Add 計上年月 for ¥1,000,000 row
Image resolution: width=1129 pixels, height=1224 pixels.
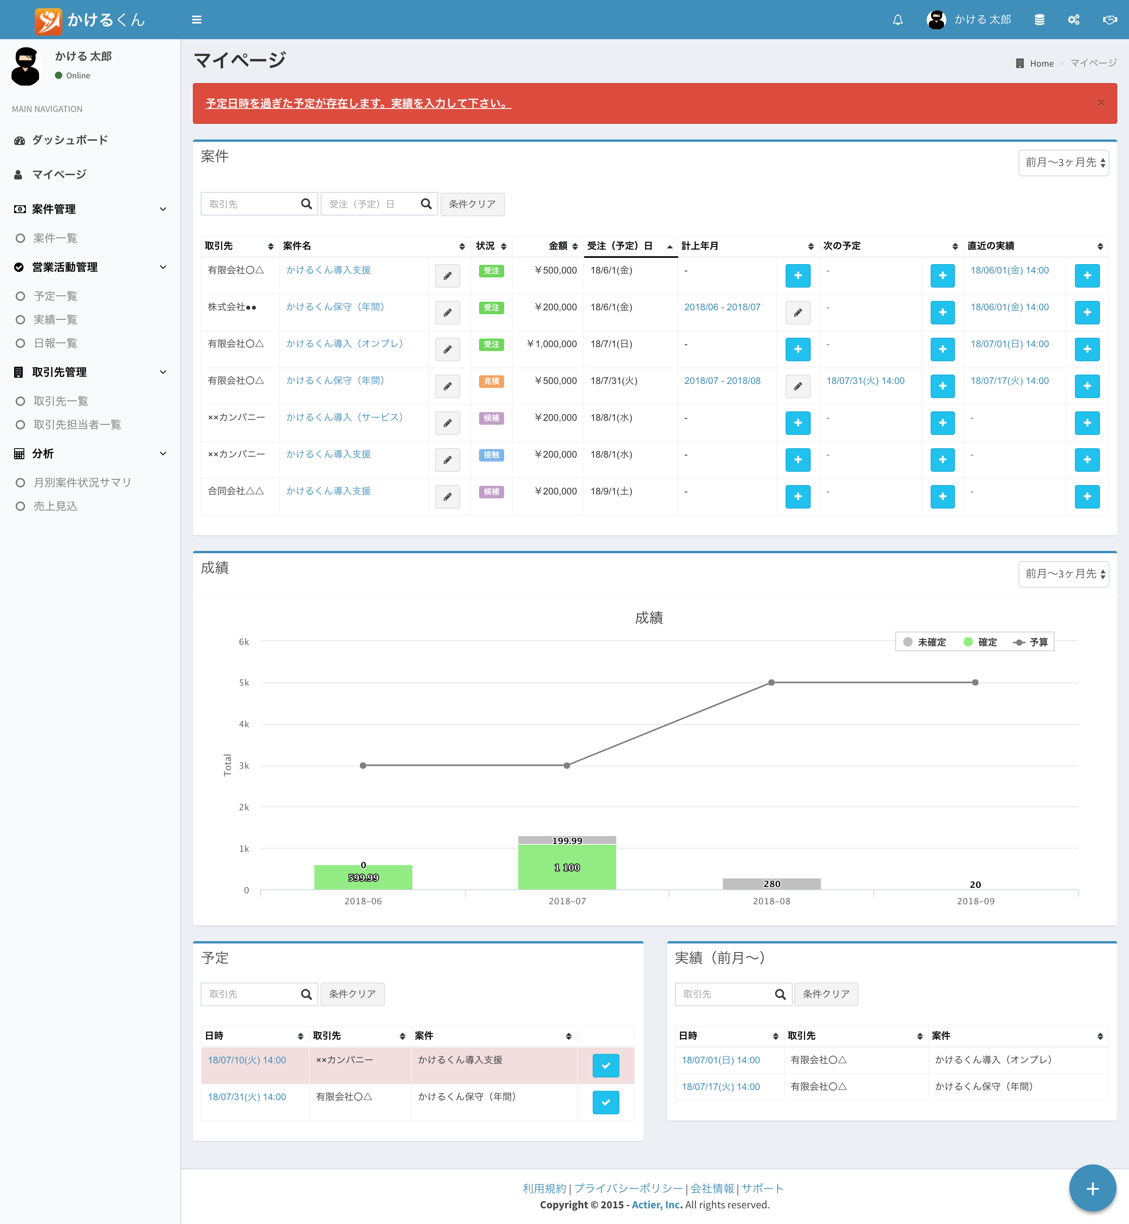(x=797, y=349)
